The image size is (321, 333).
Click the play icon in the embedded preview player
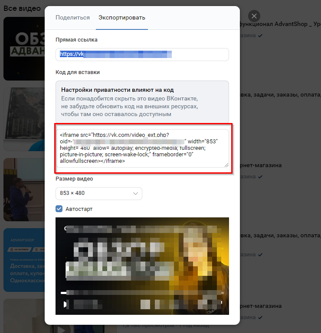point(66,304)
